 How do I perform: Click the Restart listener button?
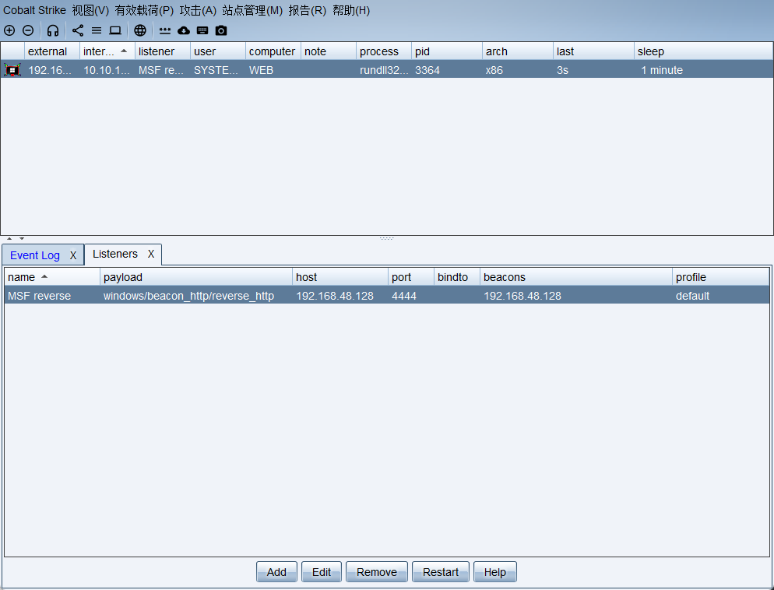440,572
